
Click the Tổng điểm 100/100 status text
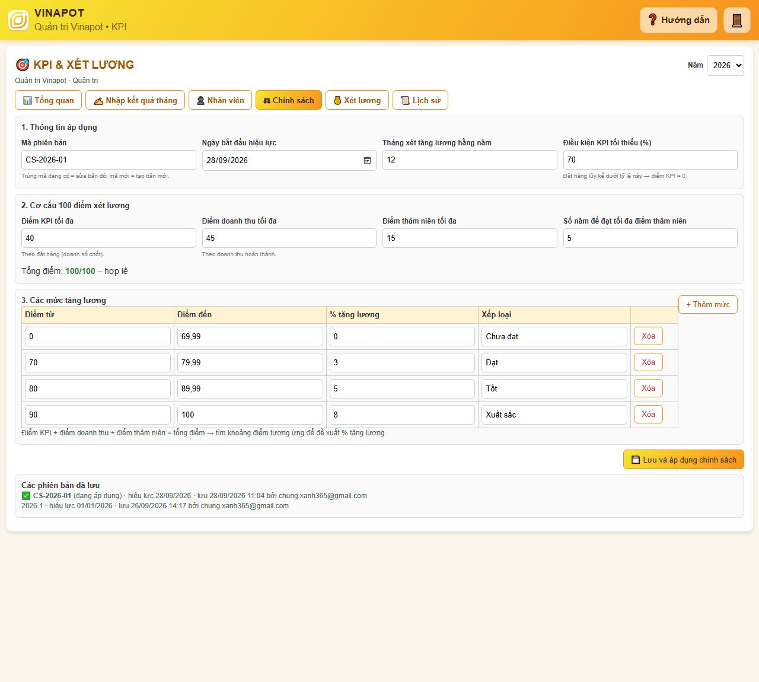pyautogui.click(x=75, y=271)
